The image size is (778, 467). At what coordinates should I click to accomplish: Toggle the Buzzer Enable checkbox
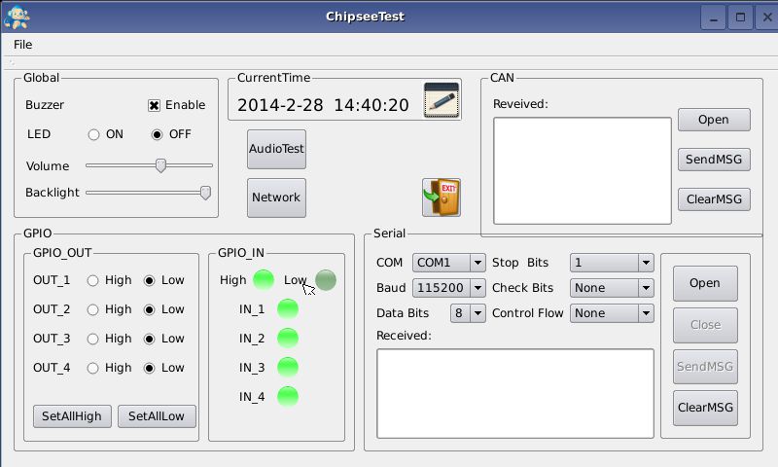click(154, 105)
